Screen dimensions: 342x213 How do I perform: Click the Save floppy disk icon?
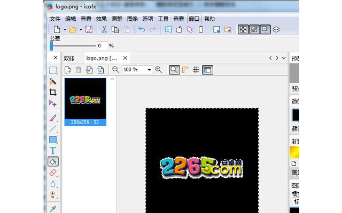(89, 29)
